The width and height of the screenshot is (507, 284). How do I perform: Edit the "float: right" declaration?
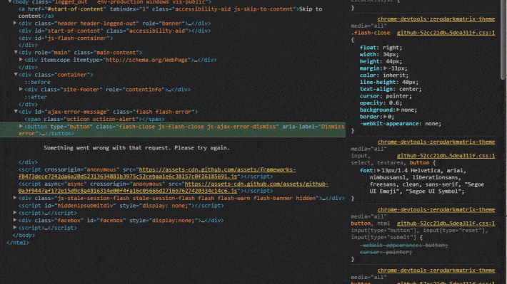(381, 48)
